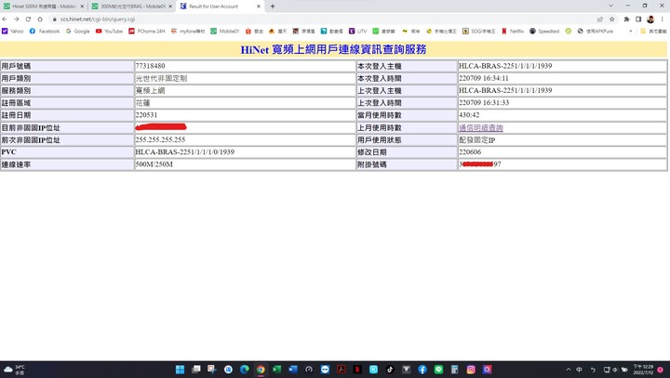Close the Result for User Account tab
Screen dimensions: 670x378
click(259, 7)
